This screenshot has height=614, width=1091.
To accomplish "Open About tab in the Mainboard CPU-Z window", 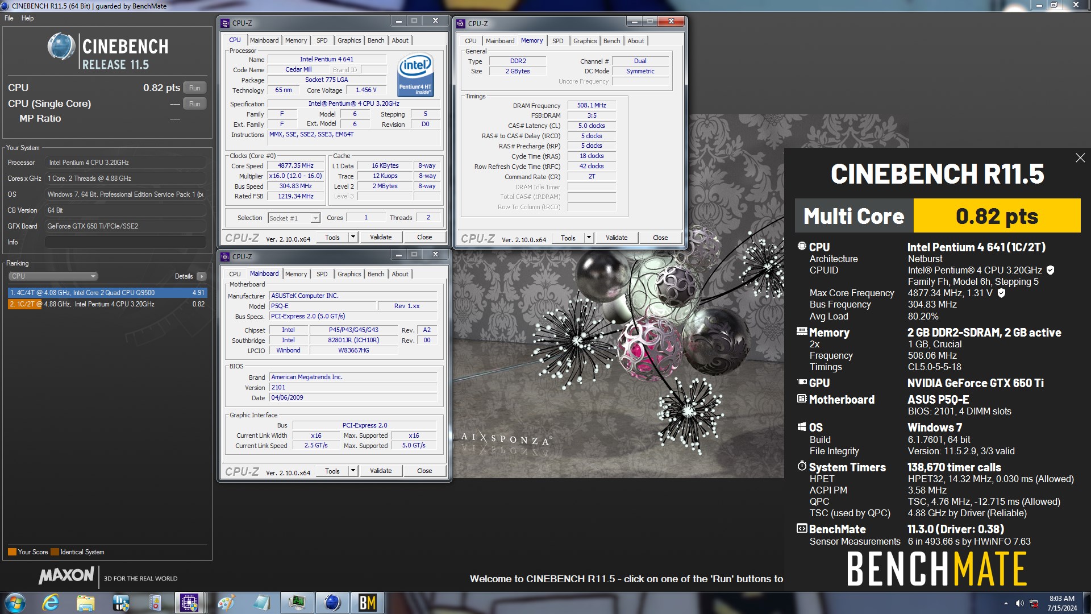I will click(400, 274).
